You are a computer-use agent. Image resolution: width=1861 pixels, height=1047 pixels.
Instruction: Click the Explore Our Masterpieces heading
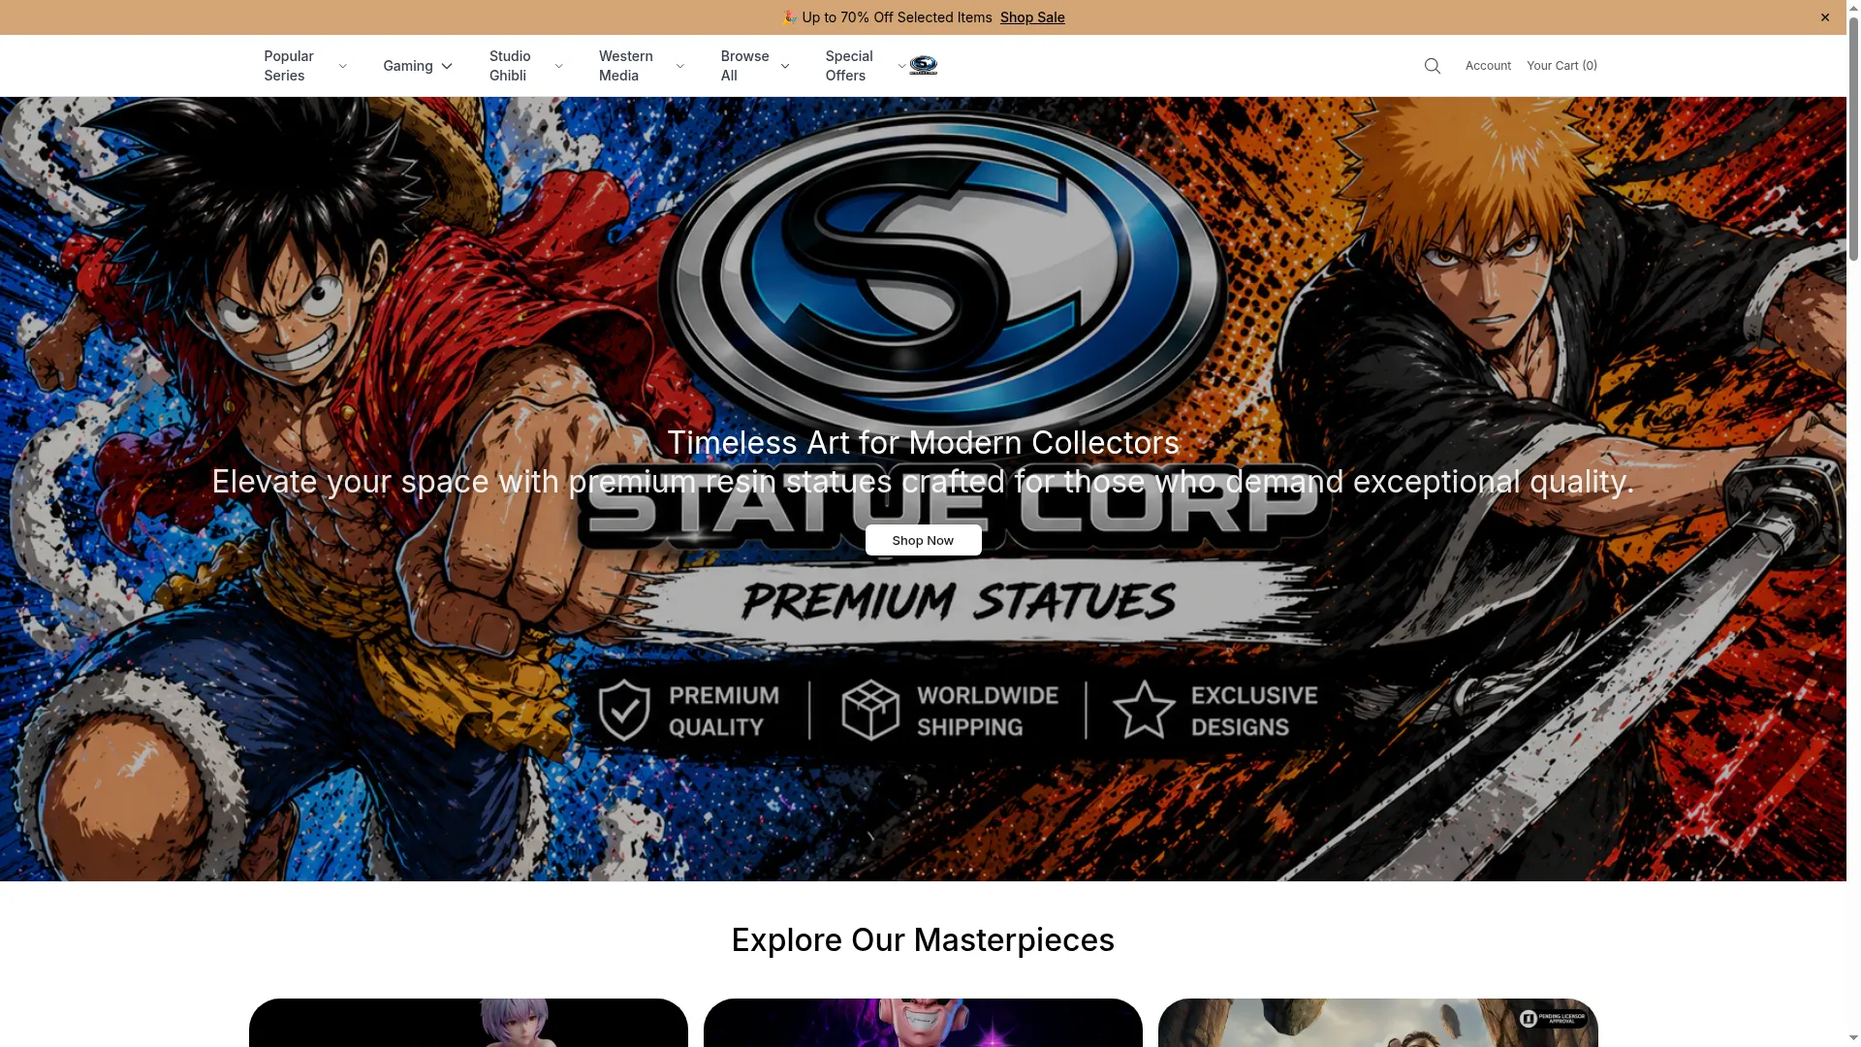click(923, 939)
